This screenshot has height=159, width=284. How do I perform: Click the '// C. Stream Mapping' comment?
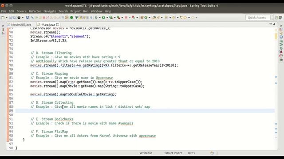[49, 74]
